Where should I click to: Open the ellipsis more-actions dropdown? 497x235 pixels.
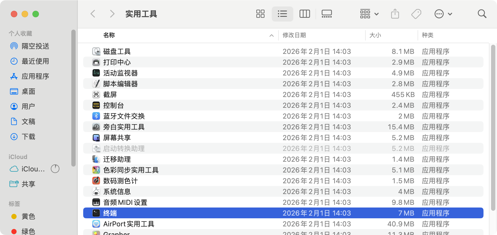click(x=443, y=14)
